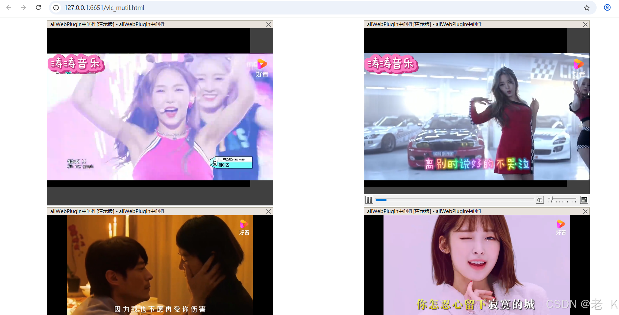Click the bottom-right video of winking girl
The height and width of the screenshot is (315, 619).
coord(477,265)
